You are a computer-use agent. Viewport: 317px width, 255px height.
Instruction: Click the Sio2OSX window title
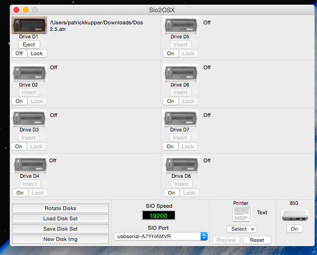pyautogui.click(x=162, y=10)
